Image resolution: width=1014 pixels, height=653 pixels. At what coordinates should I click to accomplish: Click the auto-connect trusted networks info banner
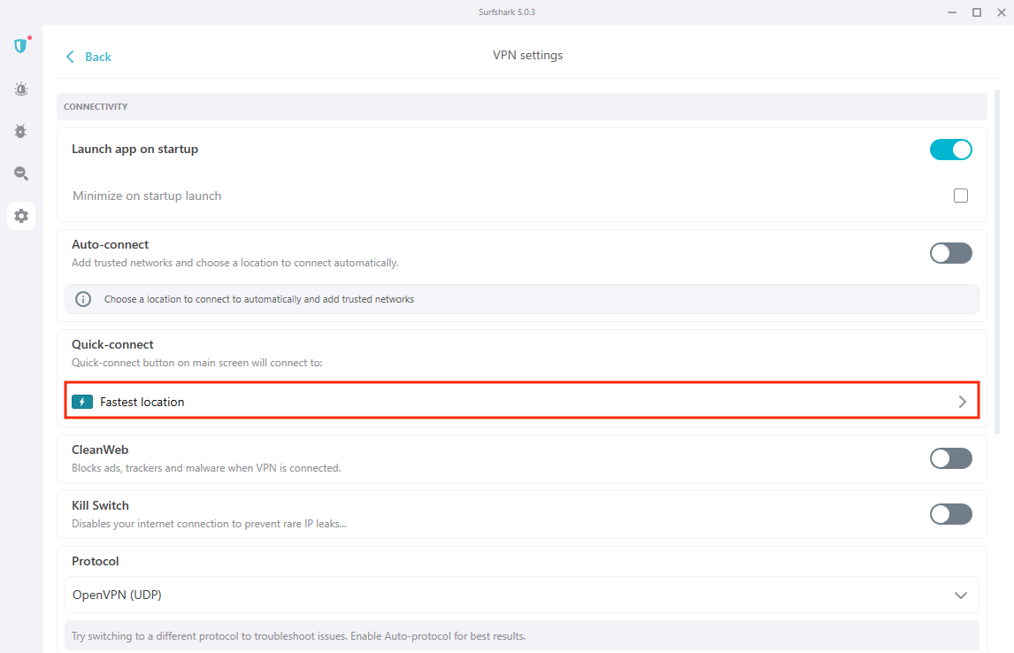tap(522, 299)
